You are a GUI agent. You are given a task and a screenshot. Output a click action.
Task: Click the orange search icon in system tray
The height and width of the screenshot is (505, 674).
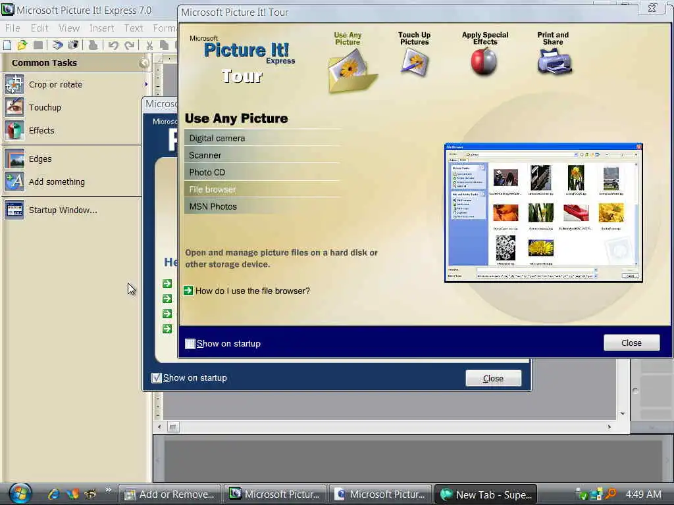point(610,494)
